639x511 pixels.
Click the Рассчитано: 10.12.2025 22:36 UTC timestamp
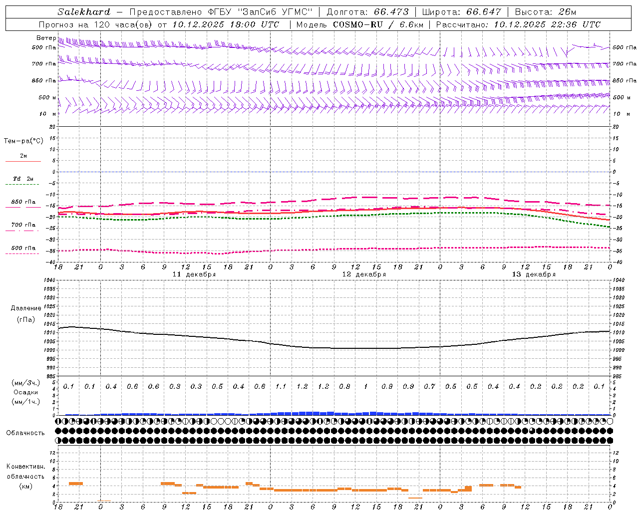[x=518, y=24]
